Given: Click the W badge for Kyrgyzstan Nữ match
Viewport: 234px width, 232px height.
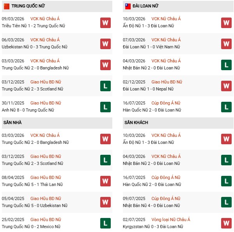Looking at the screenshot, I should (226, 223).
